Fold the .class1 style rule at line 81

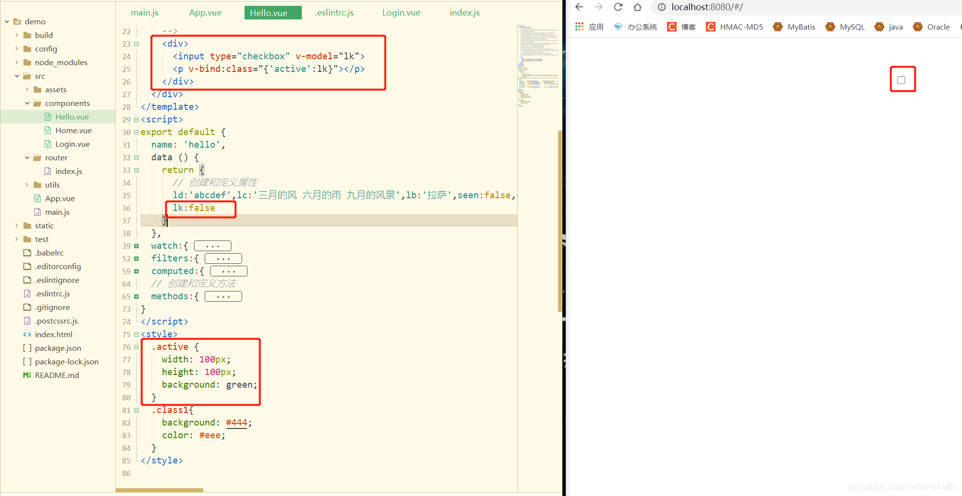point(136,410)
